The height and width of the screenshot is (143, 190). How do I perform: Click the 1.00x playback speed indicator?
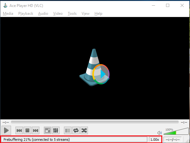click(154, 140)
